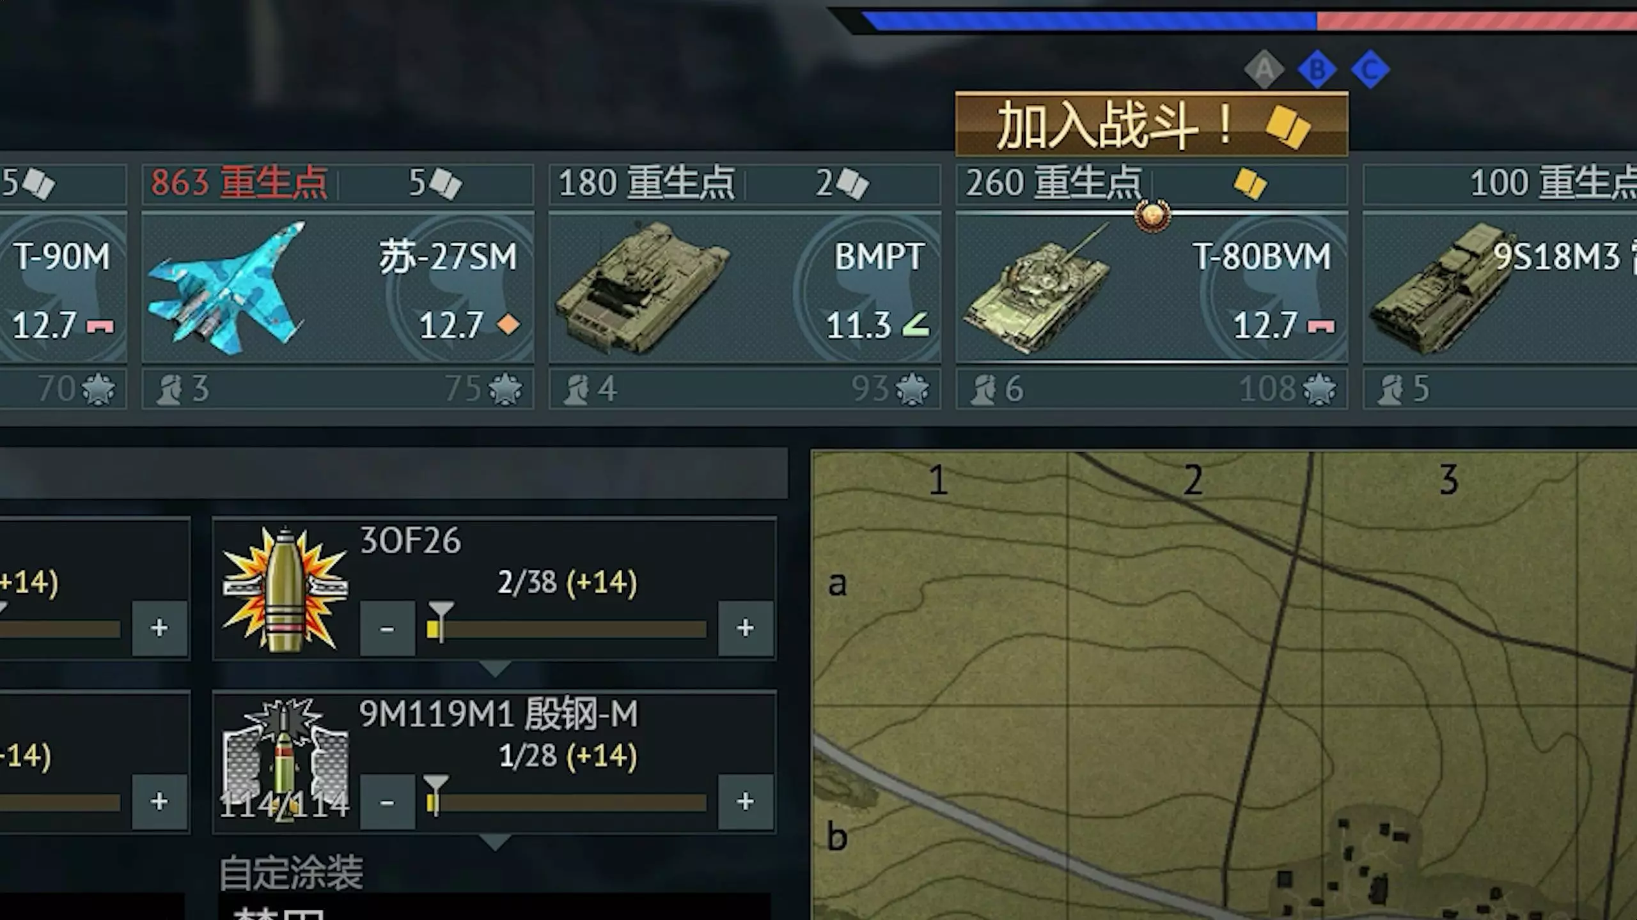Click the 3OF26 high-explosive shell icon
Screen dimensions: 1637x920
pyautogui.click(x=285, y=590)
